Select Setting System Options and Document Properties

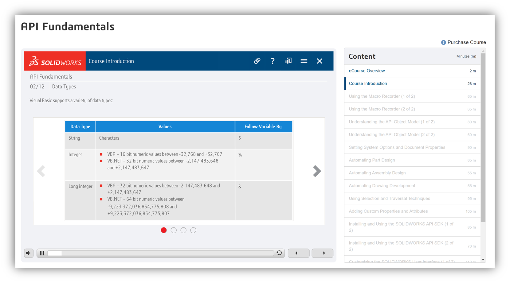coord(413,147)
